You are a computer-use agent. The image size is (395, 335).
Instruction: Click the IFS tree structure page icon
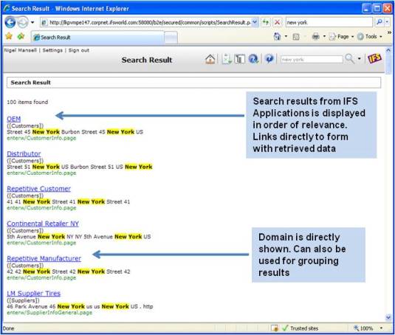click(x=239, y=59)
